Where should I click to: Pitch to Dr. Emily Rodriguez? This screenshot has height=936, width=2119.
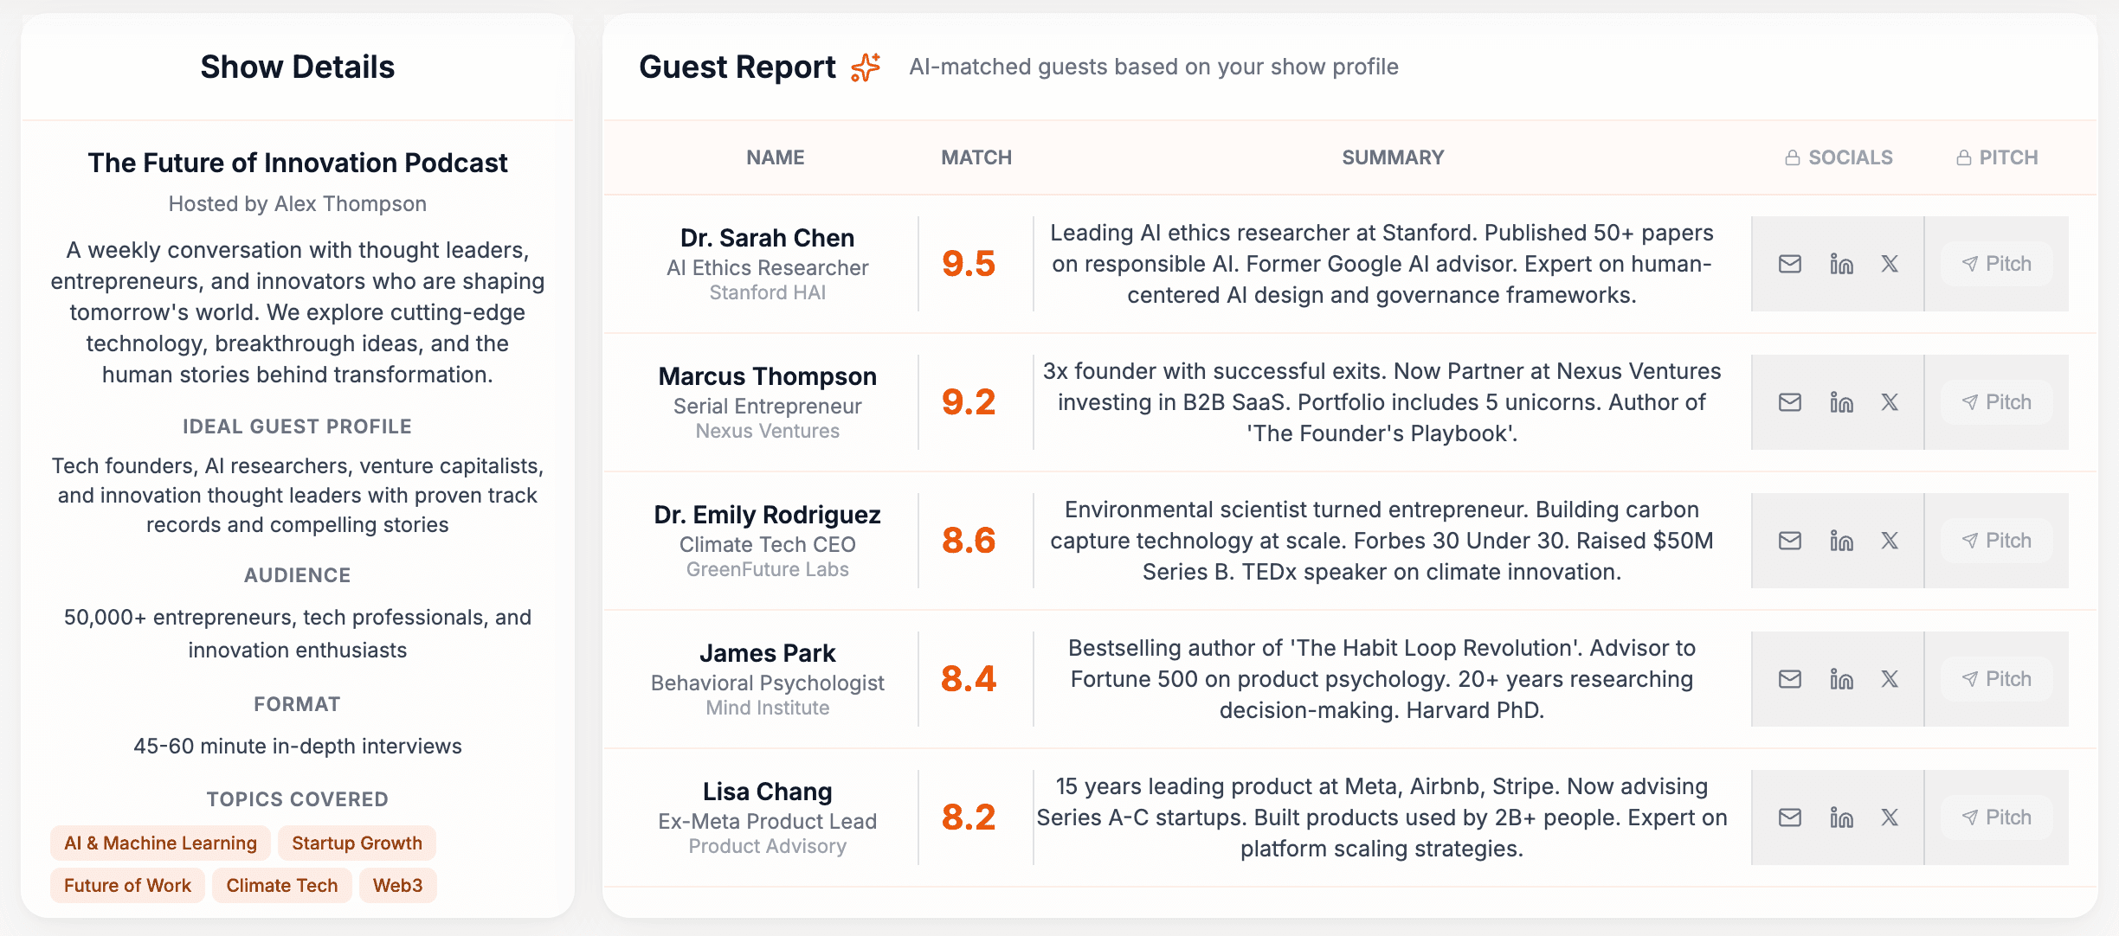(1996, 541)
